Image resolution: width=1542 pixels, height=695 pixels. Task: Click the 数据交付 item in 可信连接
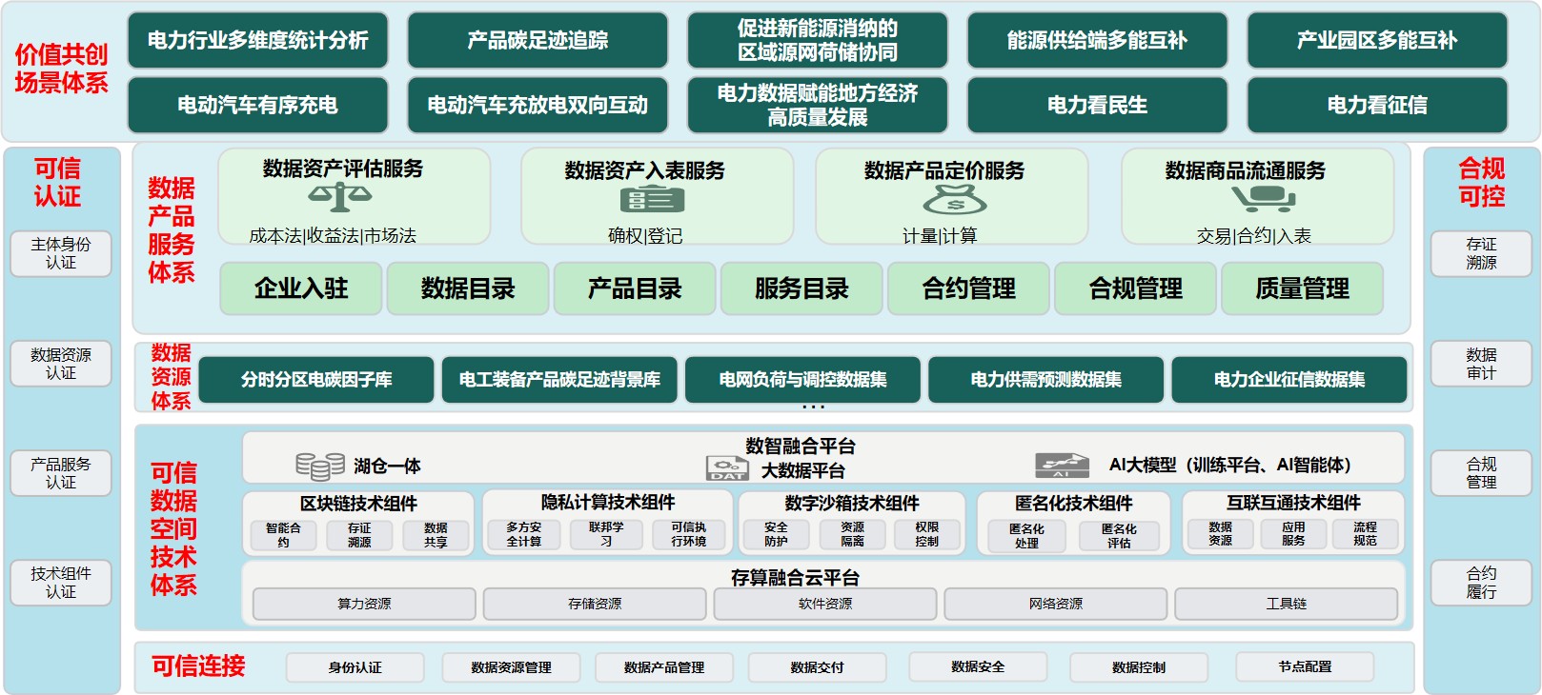point(817,667)
